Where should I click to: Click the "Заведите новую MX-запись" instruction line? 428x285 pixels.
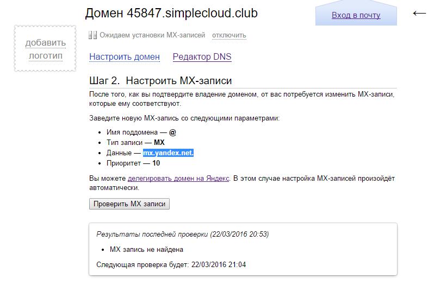[x=184, y=118]
